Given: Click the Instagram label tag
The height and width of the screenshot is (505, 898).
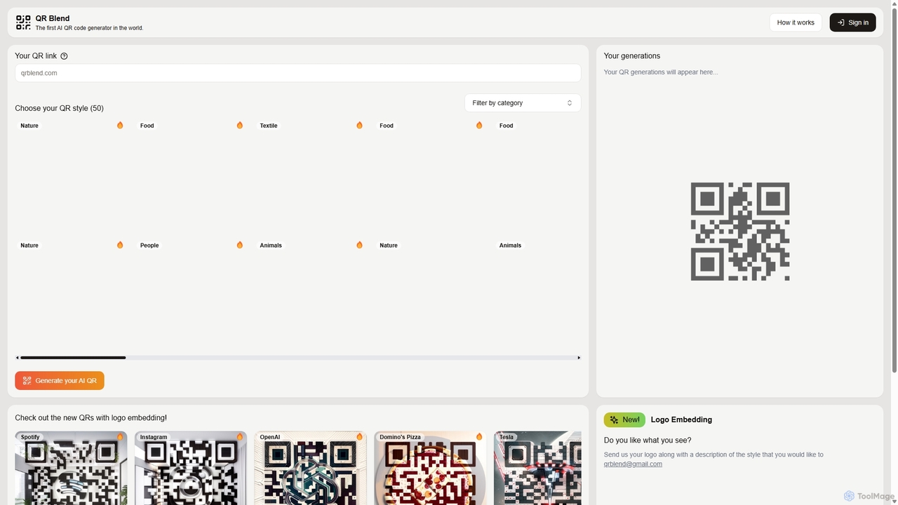Looking at the screenshot, I should [x=154, y=437].
